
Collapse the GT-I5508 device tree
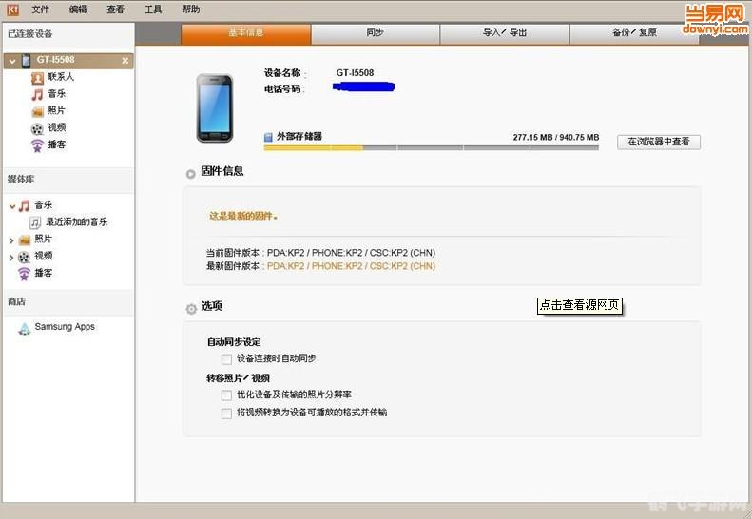(x=11, y=61)
